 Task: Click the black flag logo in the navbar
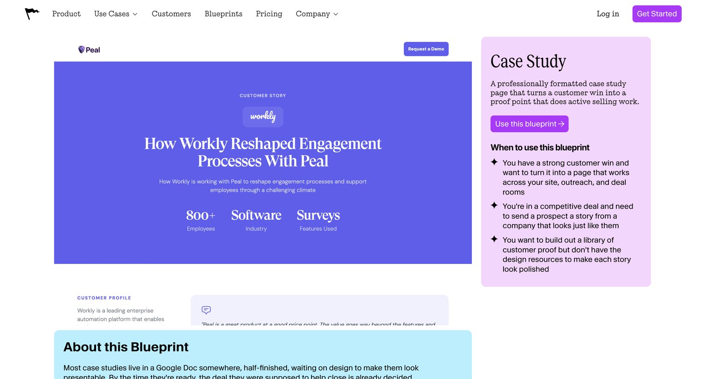(x=32, y=14)
